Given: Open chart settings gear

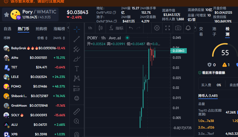Looking at the screenshot, I should point(157,28).
